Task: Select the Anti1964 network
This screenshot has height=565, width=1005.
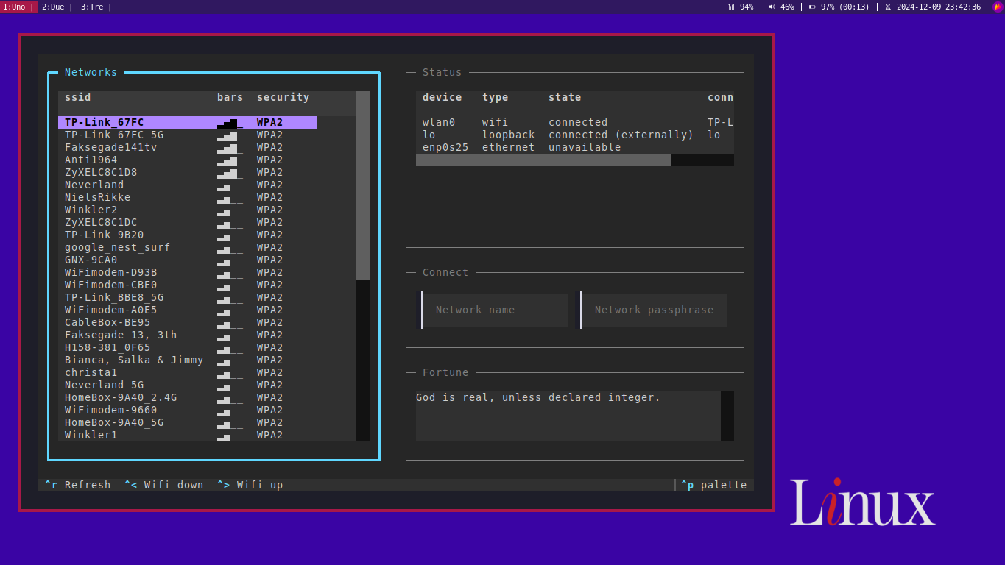Action: 187,160
